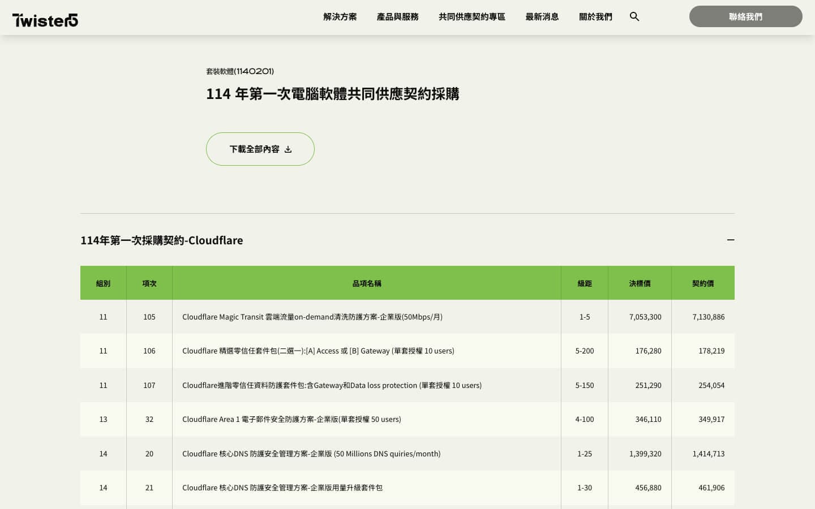The width and height of the screenshot is (815, 509).
Task: Click the award price 346,110
Action: 648,419
